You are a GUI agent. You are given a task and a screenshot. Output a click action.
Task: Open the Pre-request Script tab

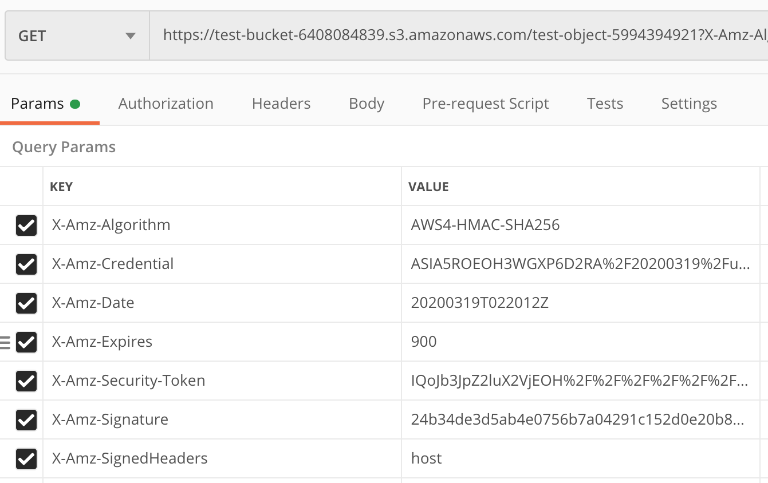(485, 104)
